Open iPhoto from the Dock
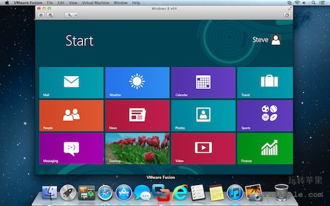 254,192
